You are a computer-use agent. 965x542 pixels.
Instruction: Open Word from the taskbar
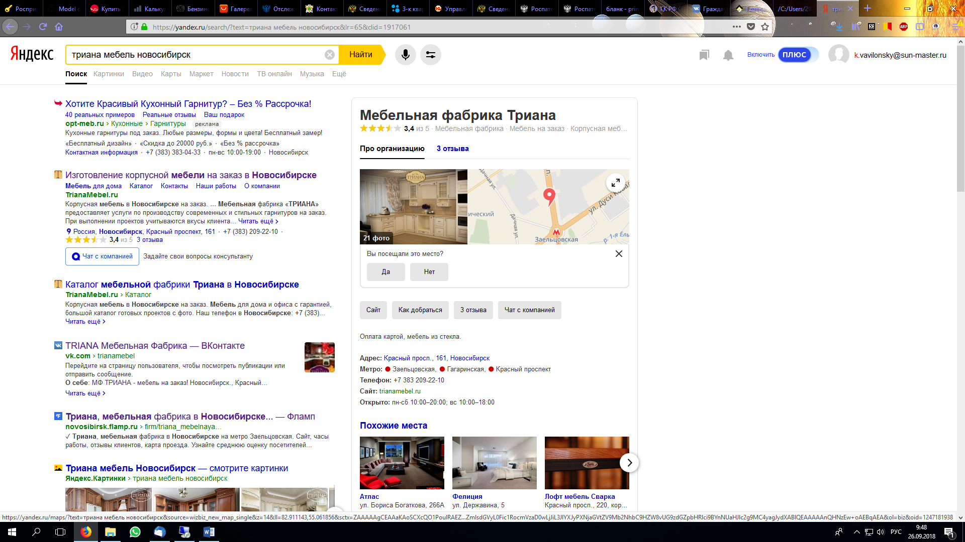209,532
